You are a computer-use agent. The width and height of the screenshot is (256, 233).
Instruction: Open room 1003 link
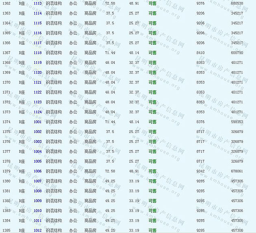pos(37,142)
